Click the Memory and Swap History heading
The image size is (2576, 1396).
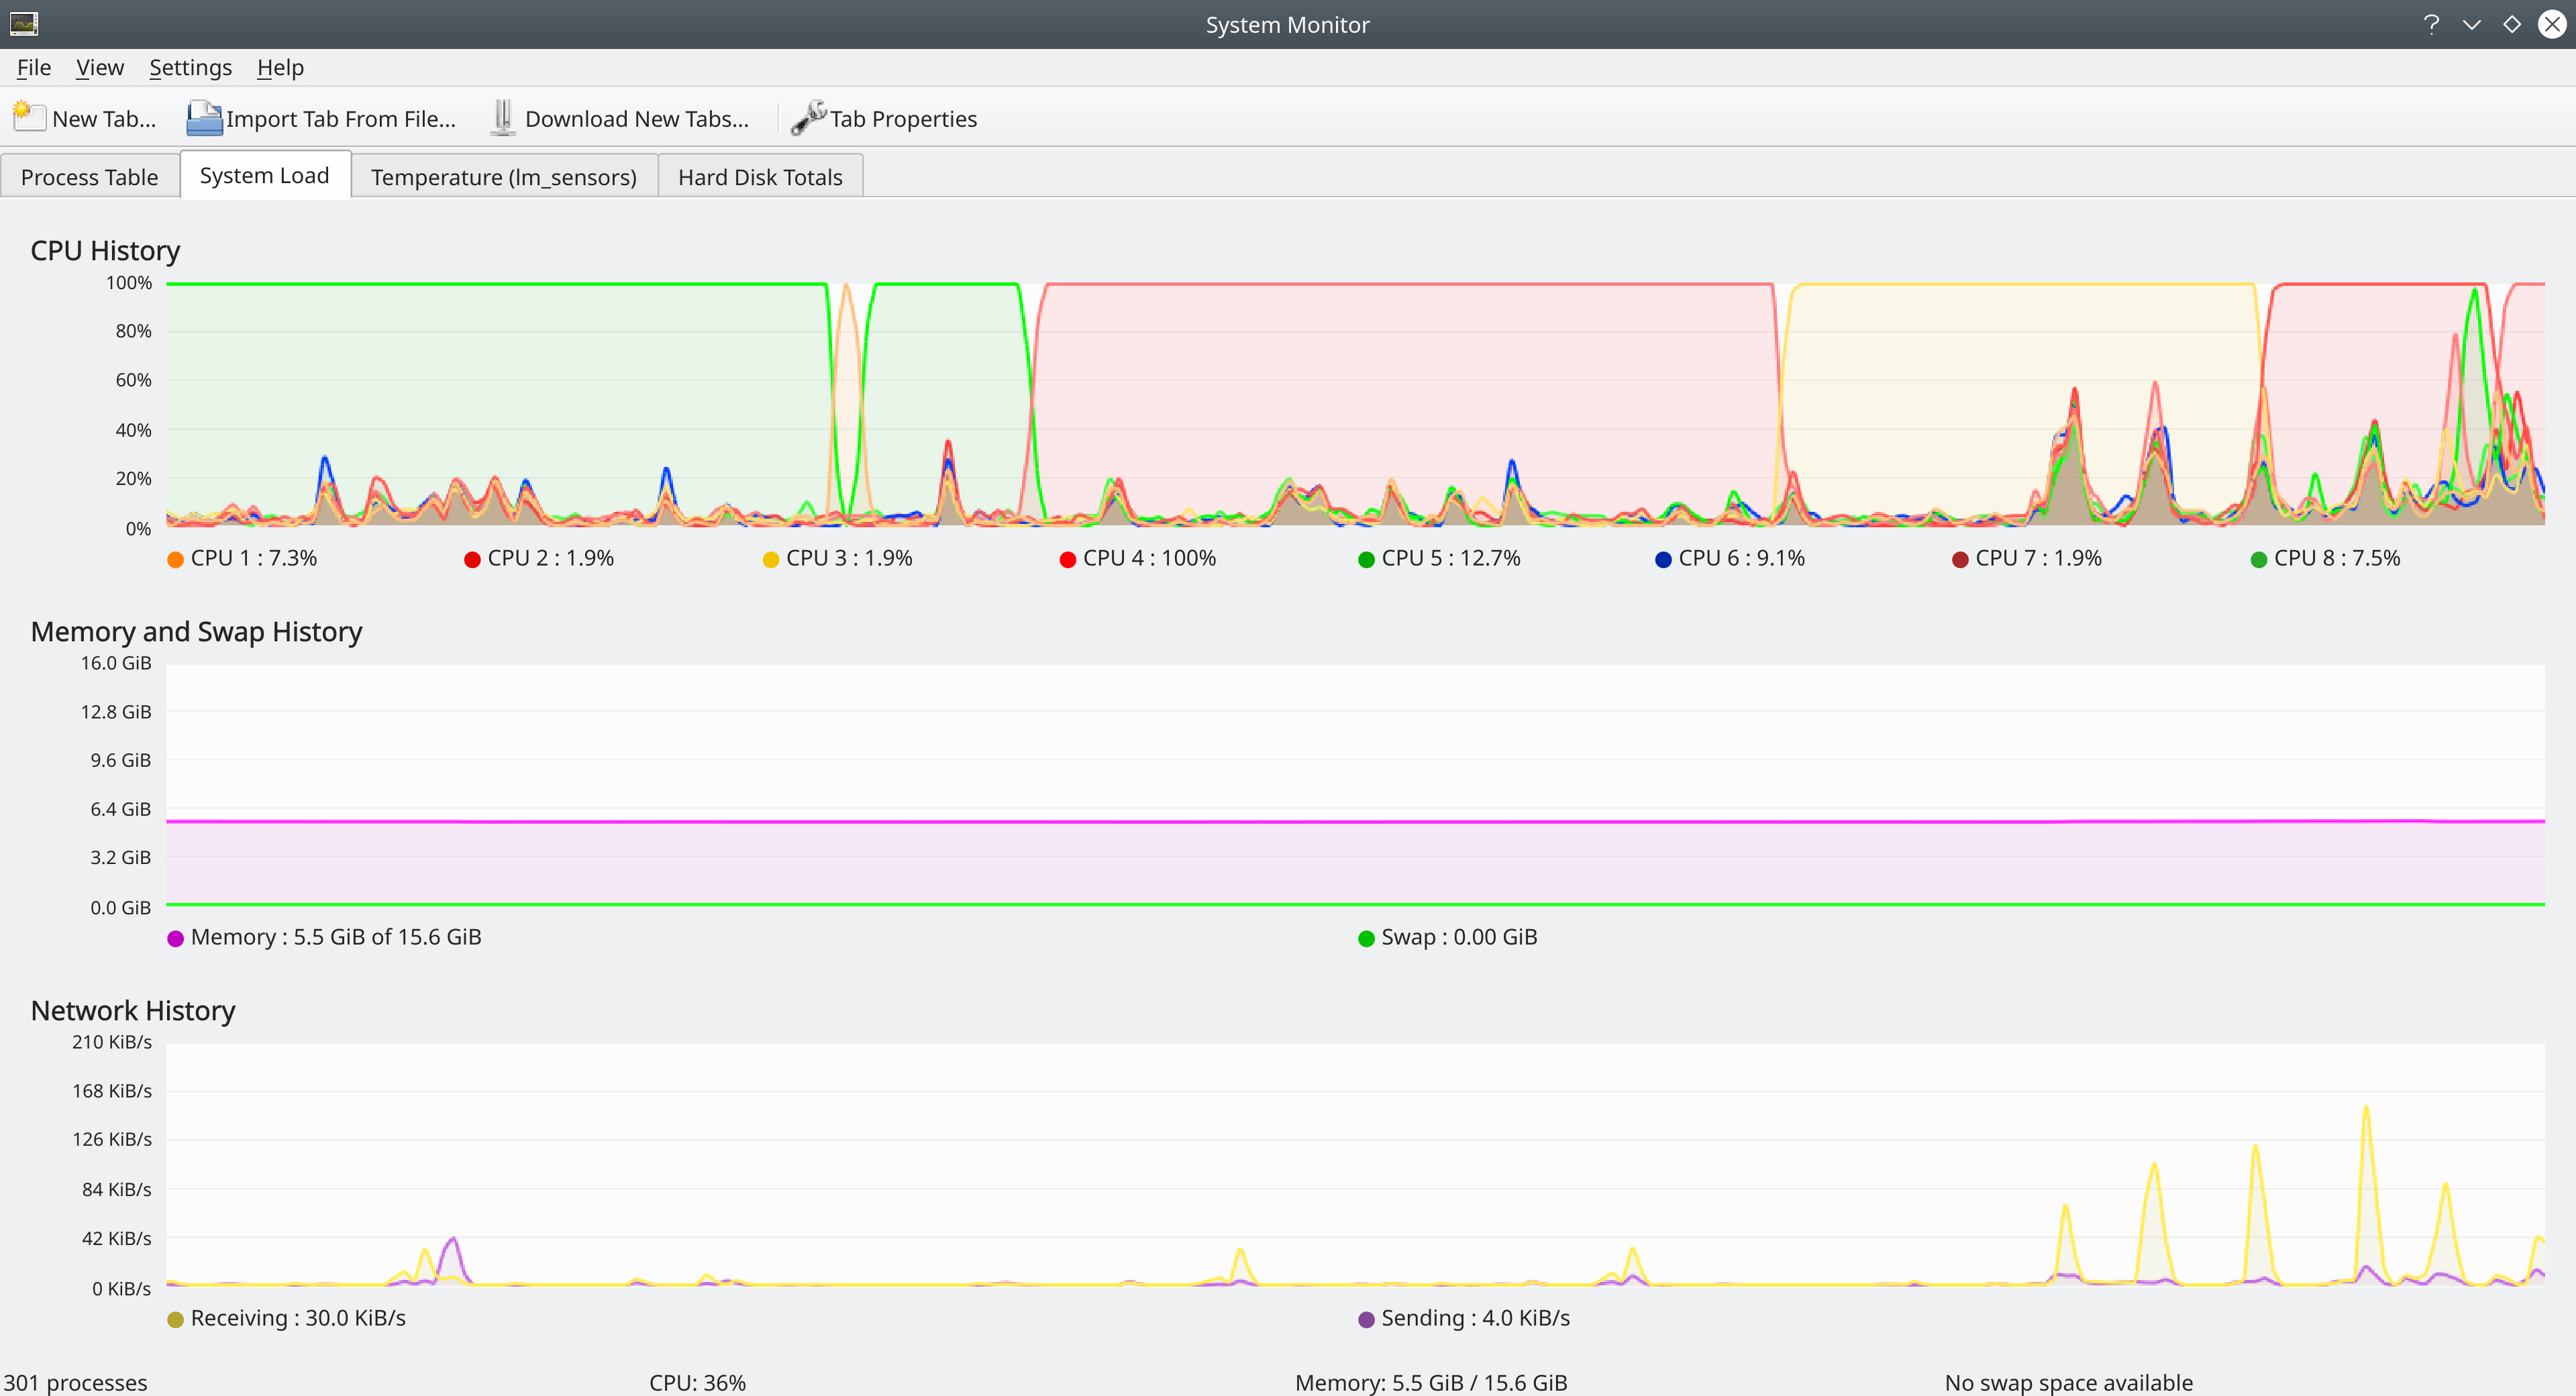[196, 632]
